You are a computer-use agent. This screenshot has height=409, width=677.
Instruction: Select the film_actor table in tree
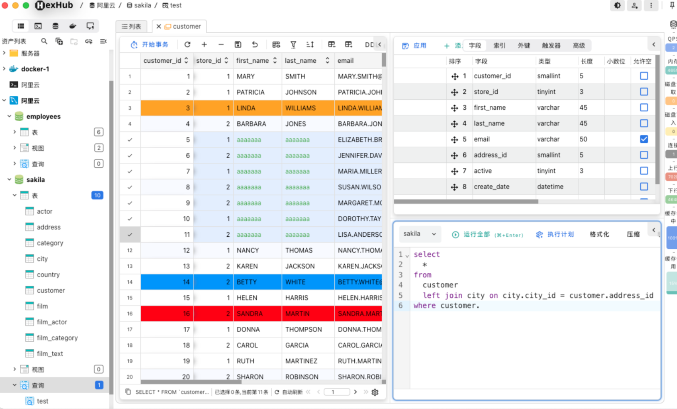pyautogui.click(x=52, y=322)
